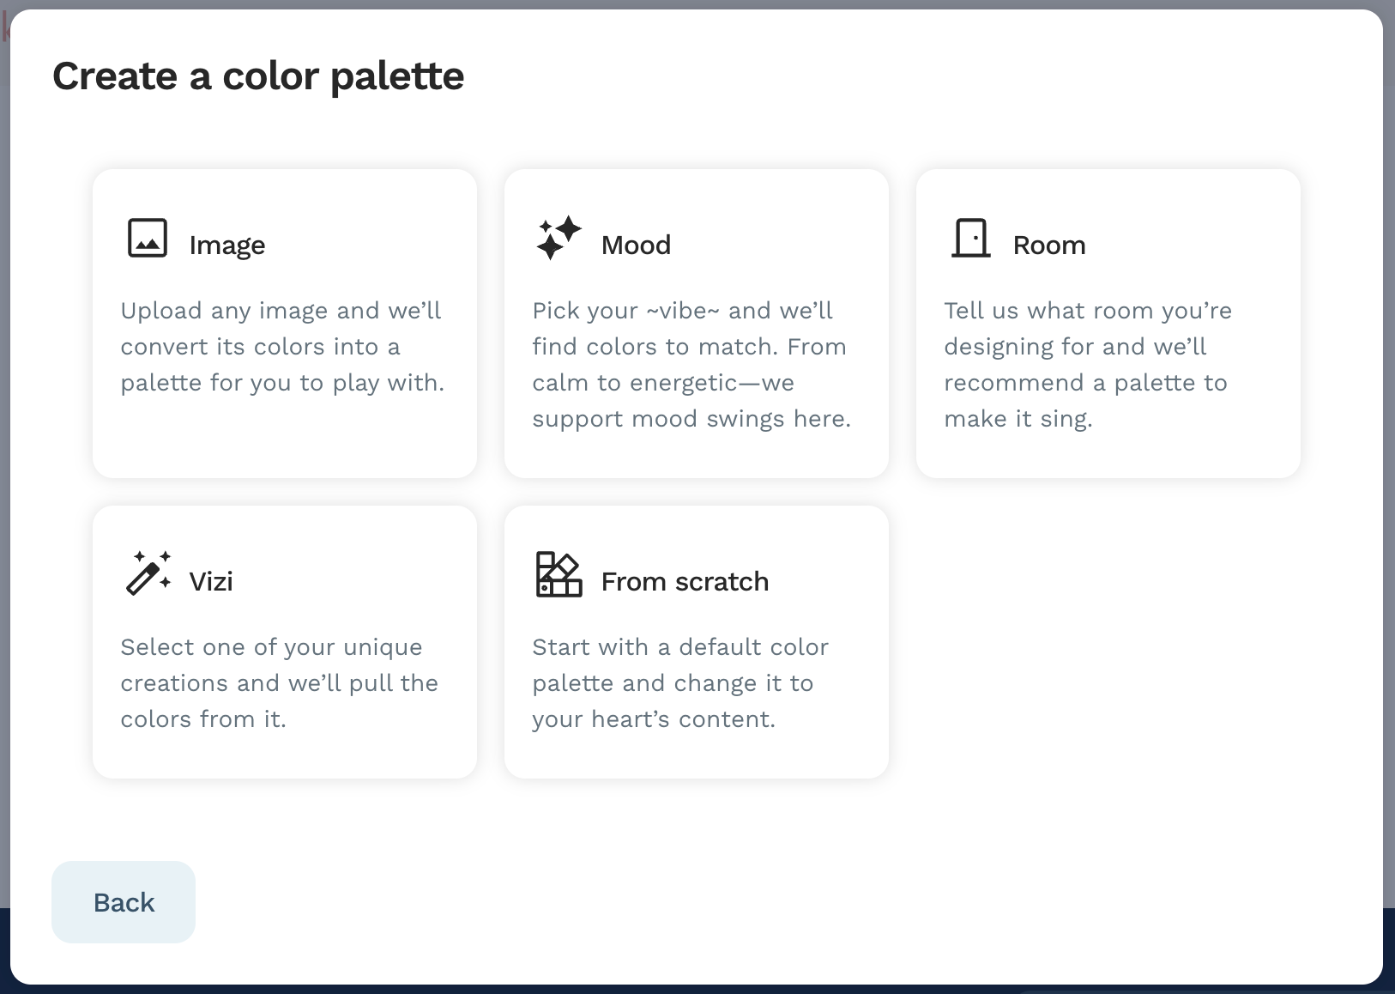The image size is (1395, 994).
Task: Select the Image card title
Action: (227, 245)
